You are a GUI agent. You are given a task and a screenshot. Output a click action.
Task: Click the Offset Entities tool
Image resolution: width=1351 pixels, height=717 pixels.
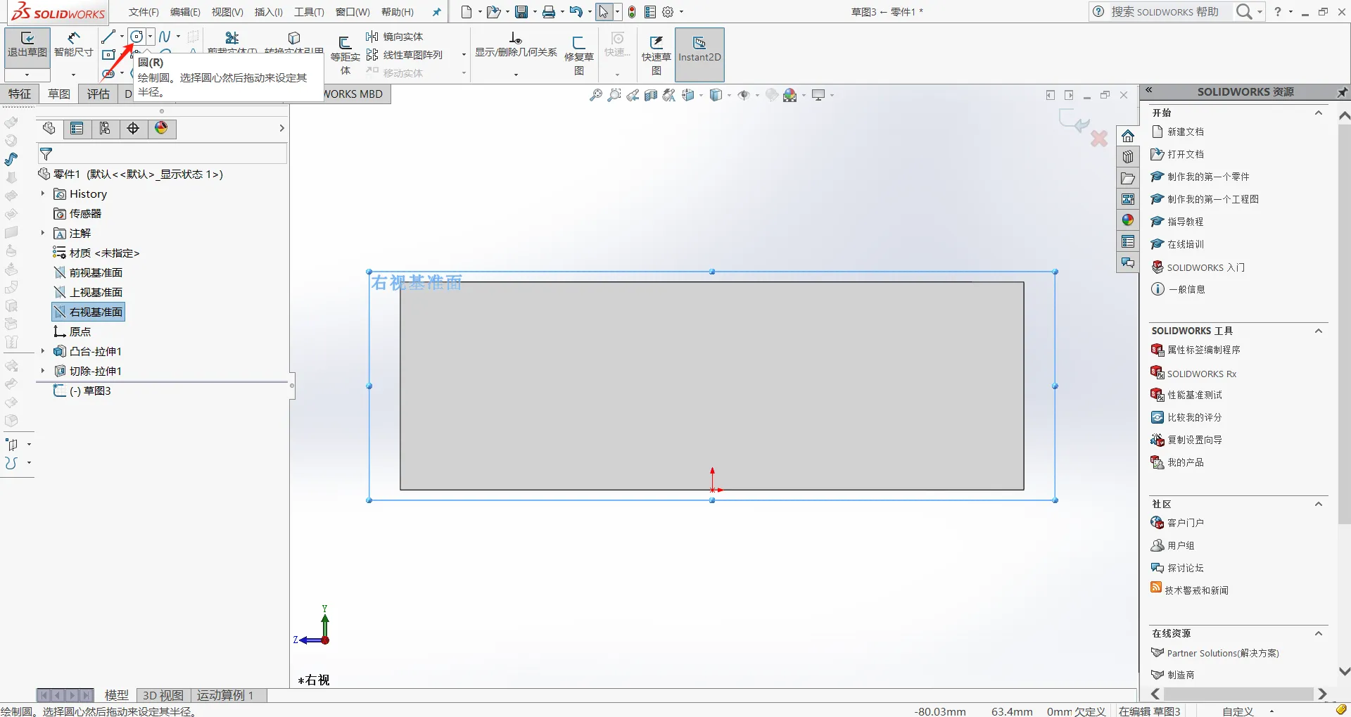coord(345,56)
